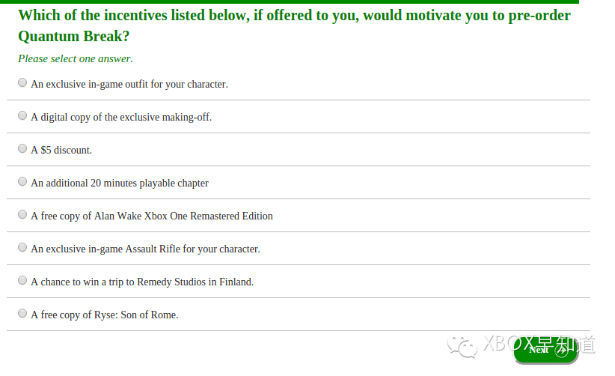Select the exclusive in-game outfit radio button
This screenshot has height=376, width=615.
click(x=22, y=82)
